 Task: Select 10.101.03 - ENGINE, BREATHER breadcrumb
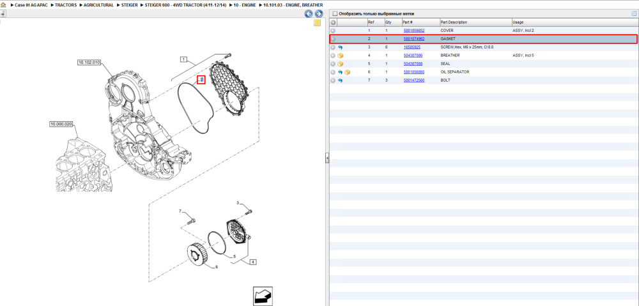293,5
